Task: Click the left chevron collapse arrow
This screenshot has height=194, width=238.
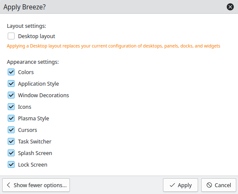Action: tap(9, 185)
